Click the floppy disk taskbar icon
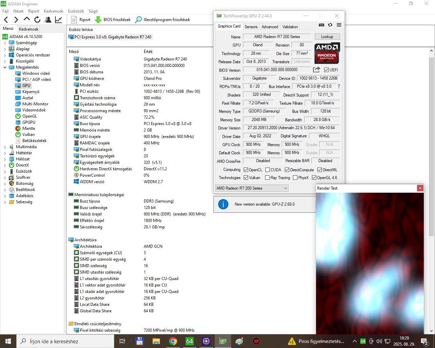 tap(139, 341)
